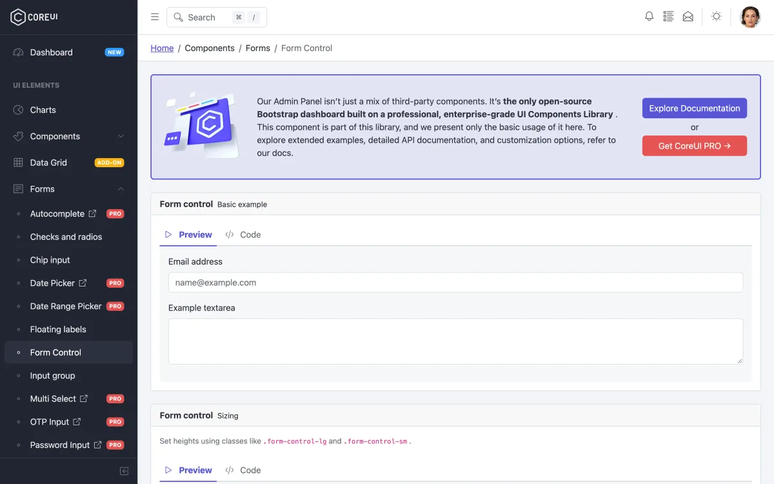Select Form Control in the sidebar
Image resolution: width=774 pixels, height=484 pixels.
click(x=68, y=352)
